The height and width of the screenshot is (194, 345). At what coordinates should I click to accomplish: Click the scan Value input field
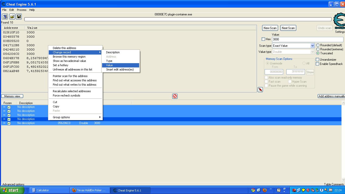(x=308, y=39)
